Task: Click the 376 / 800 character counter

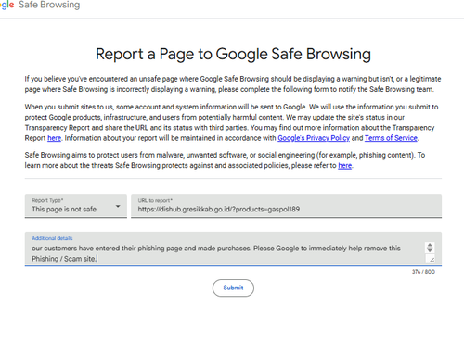Action: click(423, 272)
